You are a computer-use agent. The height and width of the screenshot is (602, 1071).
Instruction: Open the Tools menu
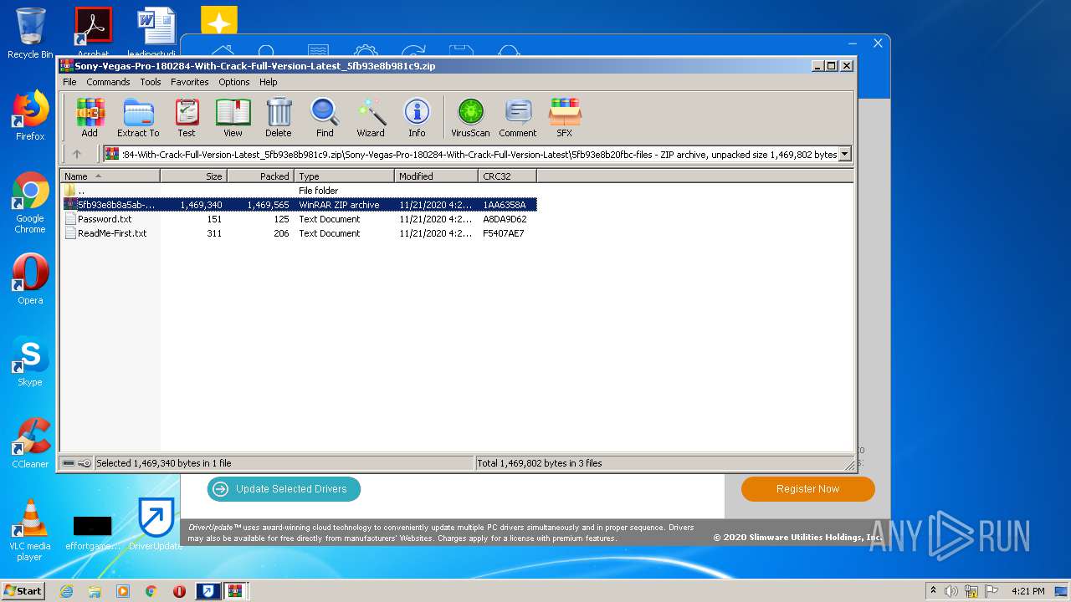(x=151, y=82)
